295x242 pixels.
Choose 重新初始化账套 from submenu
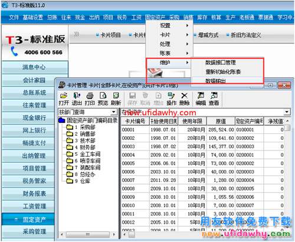click(223, 72)
